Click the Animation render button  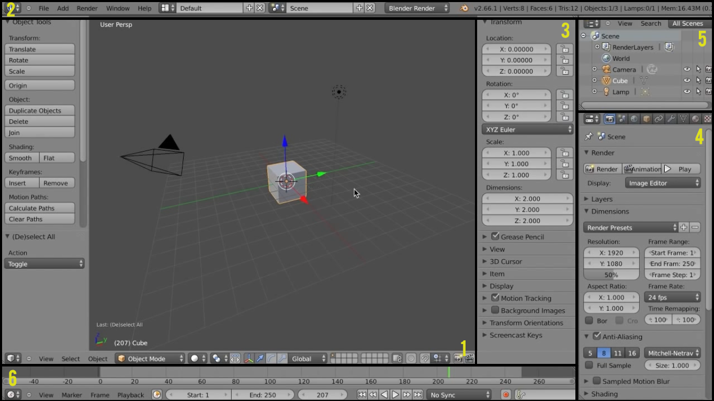pos(642,168)
